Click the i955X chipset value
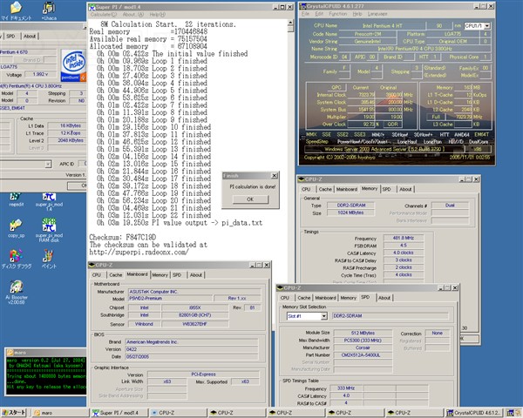Screen dimensions: 523x418 point(194,307)
